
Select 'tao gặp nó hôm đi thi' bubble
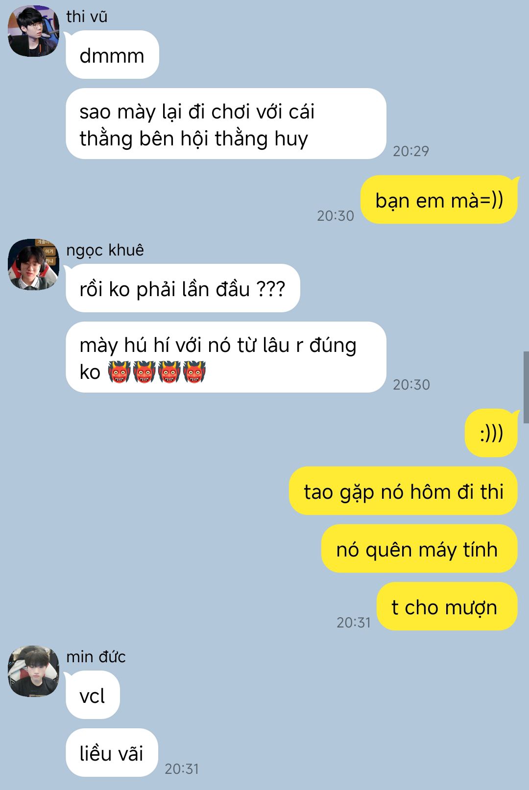point(403,491)
